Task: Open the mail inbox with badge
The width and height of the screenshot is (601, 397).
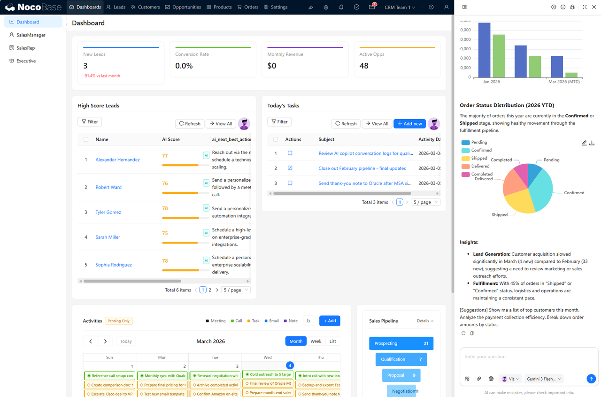Action: click(x=372, y=7)
